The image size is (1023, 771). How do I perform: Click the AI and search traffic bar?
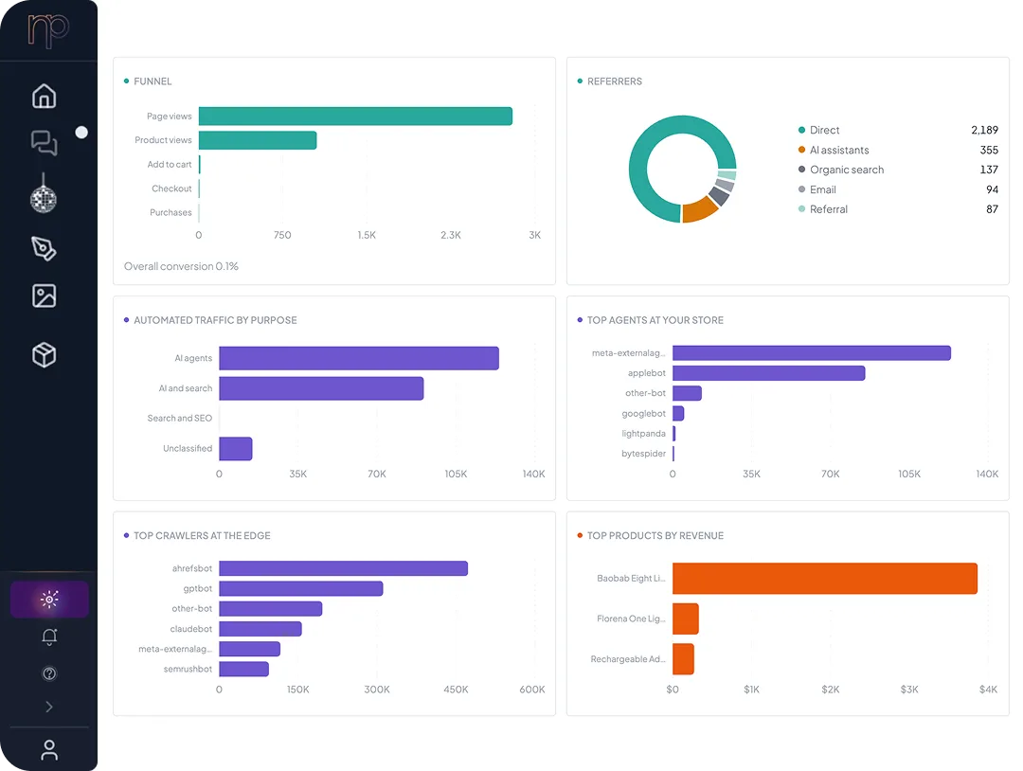322,388
